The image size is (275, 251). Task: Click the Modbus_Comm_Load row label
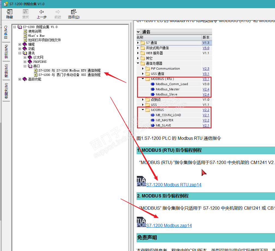point(172,84)
